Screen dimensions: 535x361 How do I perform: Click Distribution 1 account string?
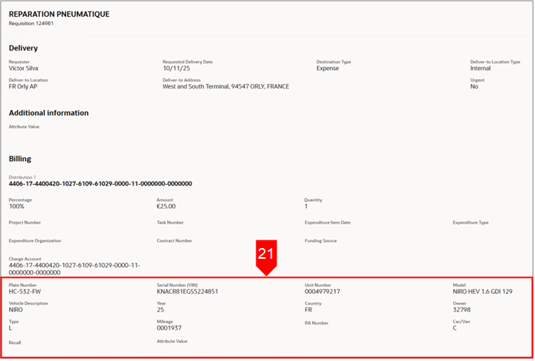100,184
